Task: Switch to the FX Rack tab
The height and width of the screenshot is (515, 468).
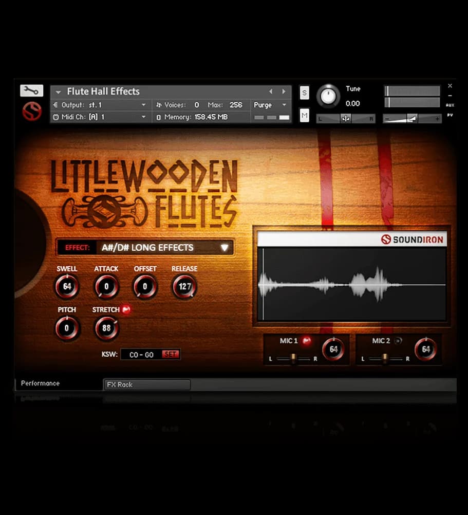Action: [146, 384]
